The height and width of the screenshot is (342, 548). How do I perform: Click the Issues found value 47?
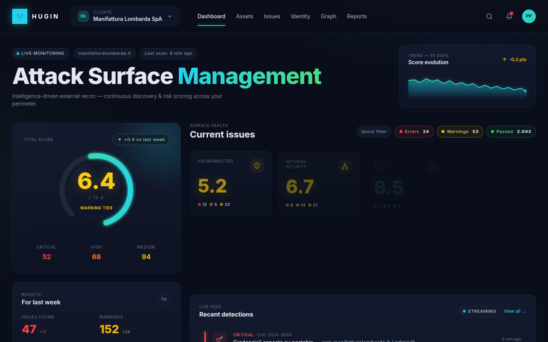pos(29,329)
